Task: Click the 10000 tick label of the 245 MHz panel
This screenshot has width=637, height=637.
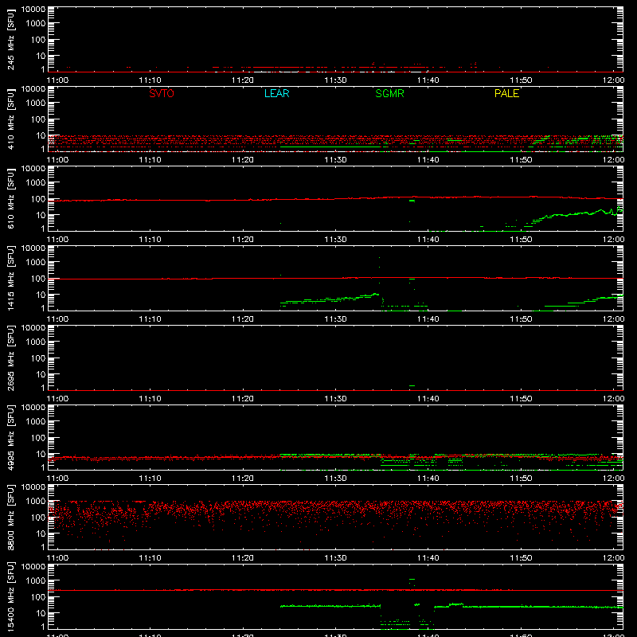Action: [x=33, y=10]
